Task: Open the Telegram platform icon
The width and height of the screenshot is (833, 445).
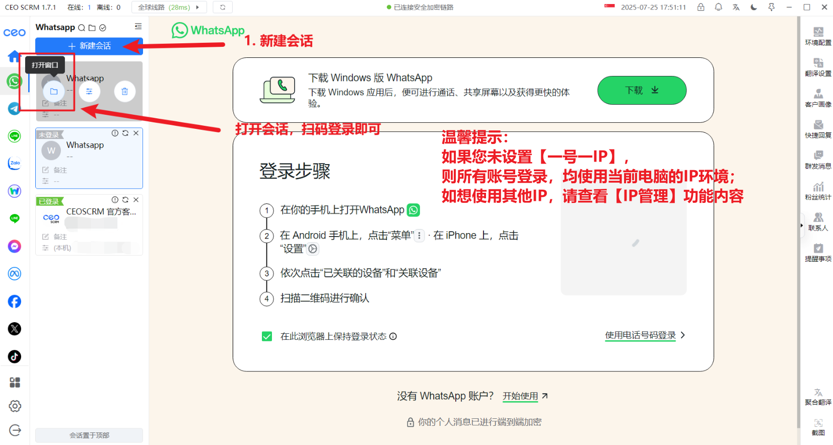Action: click(x=15, y=109)
